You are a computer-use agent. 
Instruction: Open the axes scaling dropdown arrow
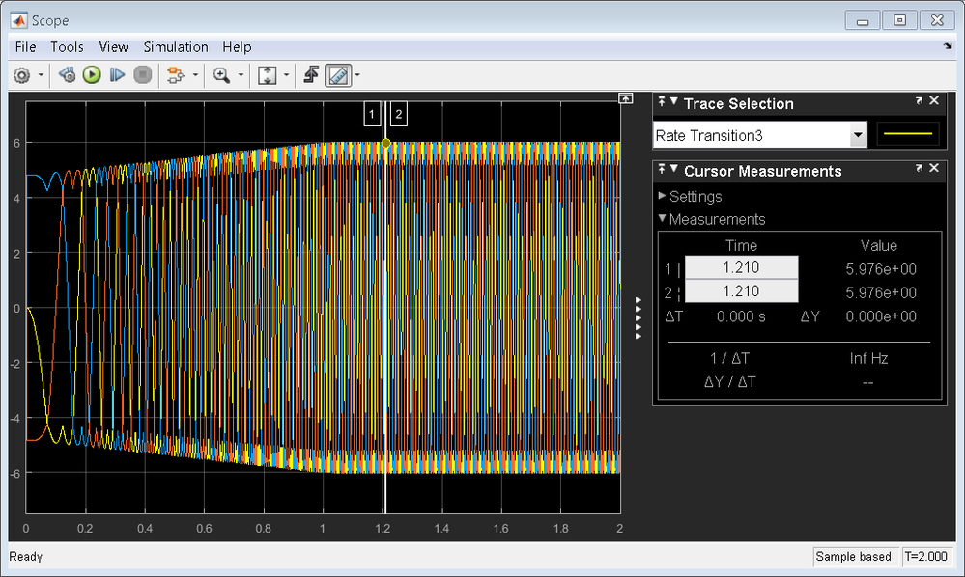click(x=286, y=75)
